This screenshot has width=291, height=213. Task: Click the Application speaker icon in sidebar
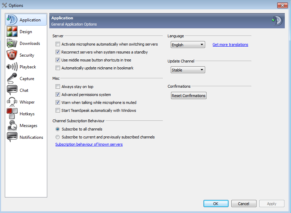pos(12,20)
